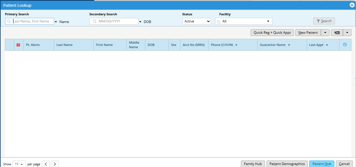Click Quick Reg + Quick Appt button

(x=272, y=33)
